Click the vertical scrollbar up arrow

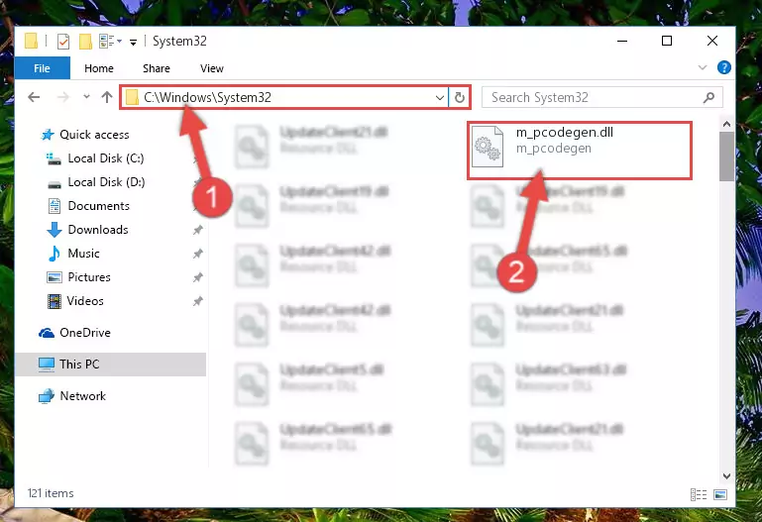[x=726, y=124]
